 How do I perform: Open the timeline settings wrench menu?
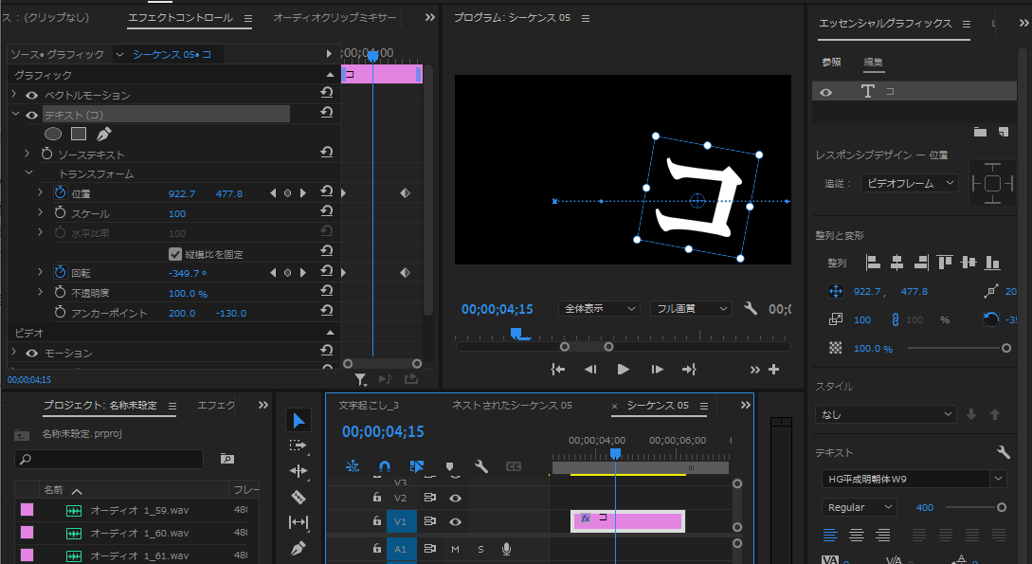click(480, 466)
